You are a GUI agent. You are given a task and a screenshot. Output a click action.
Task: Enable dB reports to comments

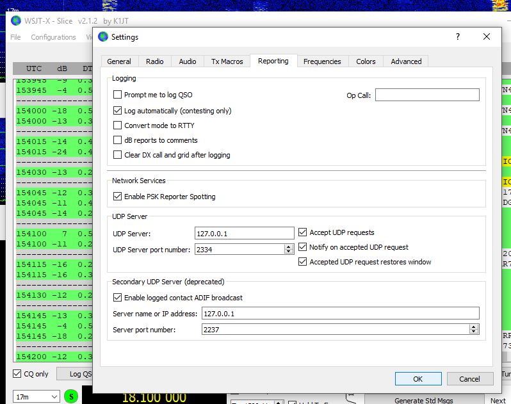click(x=117, y=140)
